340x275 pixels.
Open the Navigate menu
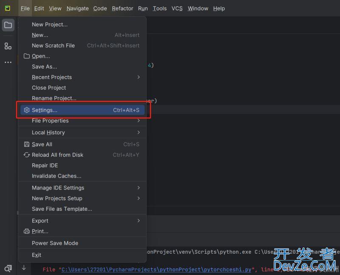(78, 9)
